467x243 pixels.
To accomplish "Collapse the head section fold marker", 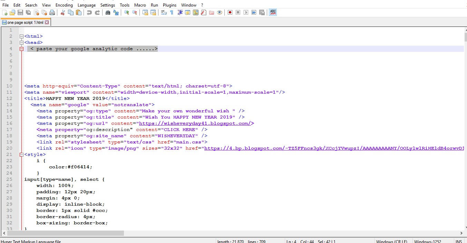I will click(x=21, y=42).
